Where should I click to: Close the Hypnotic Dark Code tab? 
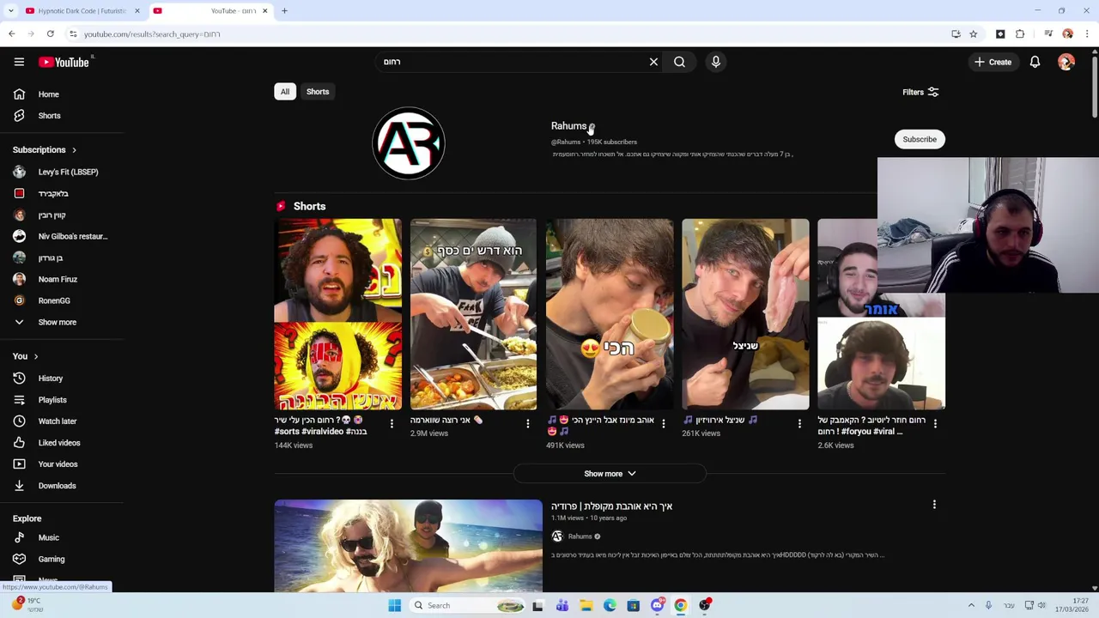137,11
